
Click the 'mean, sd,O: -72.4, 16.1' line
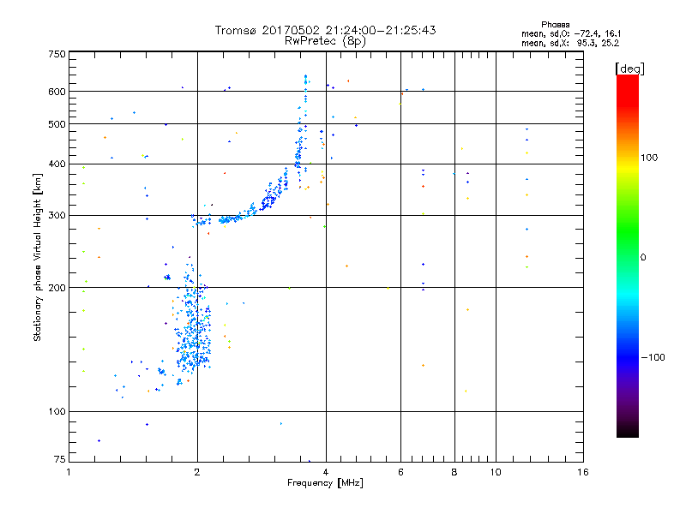571,33
